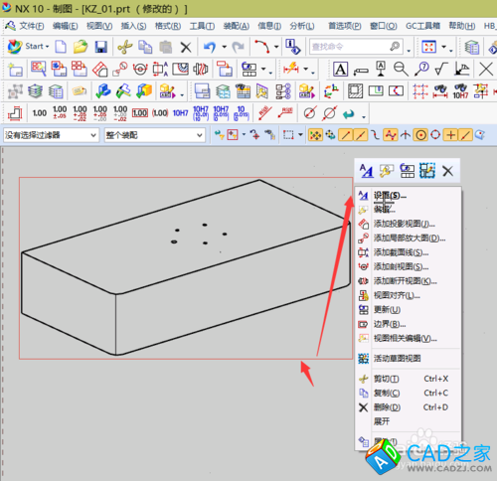Open the selection filter dropdown

pos(51,135)
